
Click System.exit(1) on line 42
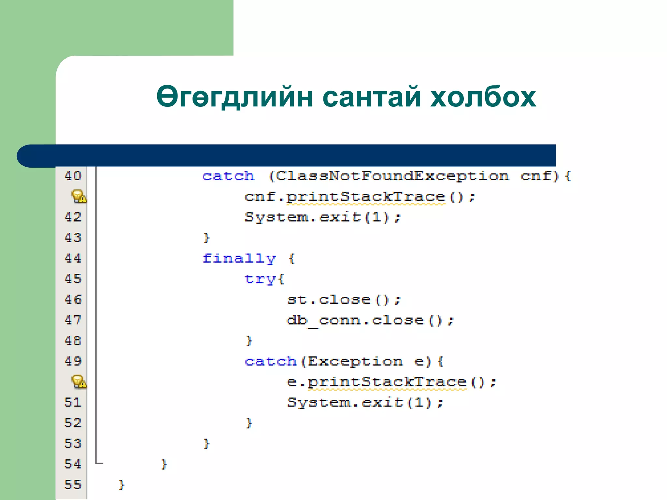pos(322,217)
